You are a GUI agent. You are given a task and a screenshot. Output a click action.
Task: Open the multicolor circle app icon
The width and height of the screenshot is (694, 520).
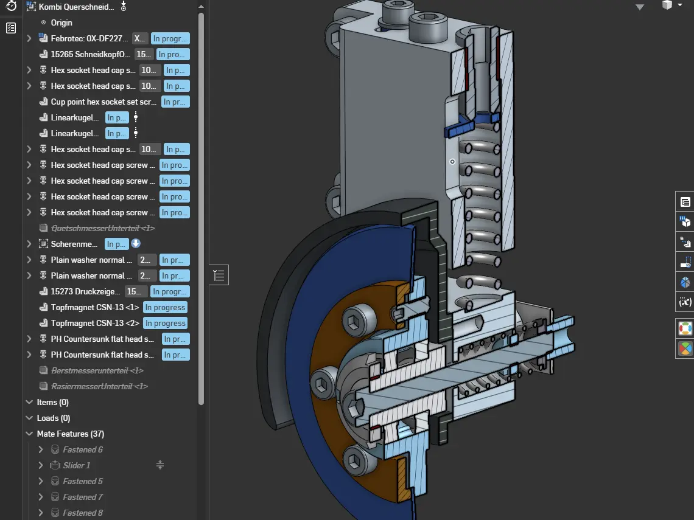pos(685,348)
